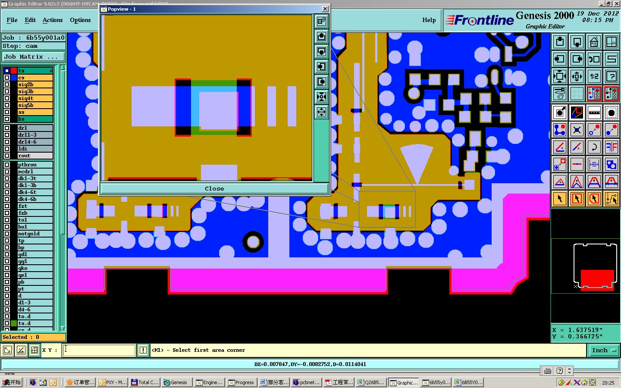Open the Edit menu
Viewport: 621px width, 388px height.
pos(30,20)
